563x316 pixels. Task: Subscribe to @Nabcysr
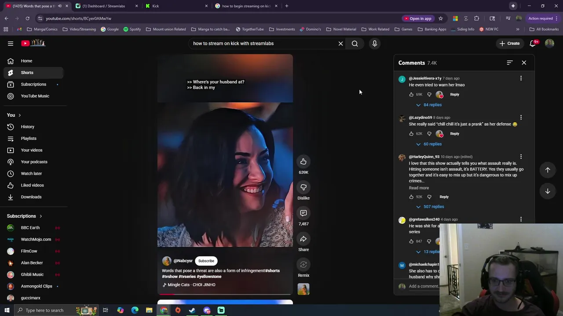point(206,261)
